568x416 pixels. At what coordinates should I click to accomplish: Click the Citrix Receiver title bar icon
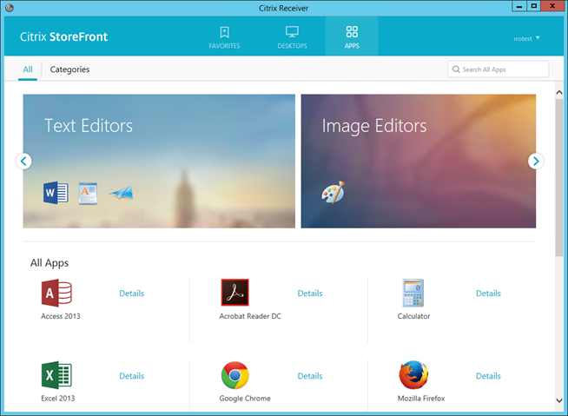10,8
